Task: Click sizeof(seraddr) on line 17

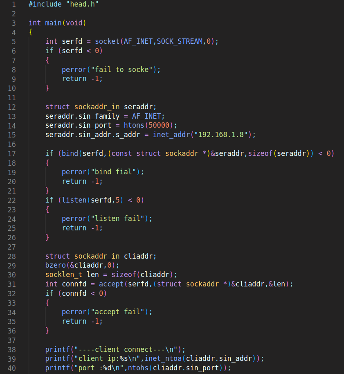Action: [279, 153]
